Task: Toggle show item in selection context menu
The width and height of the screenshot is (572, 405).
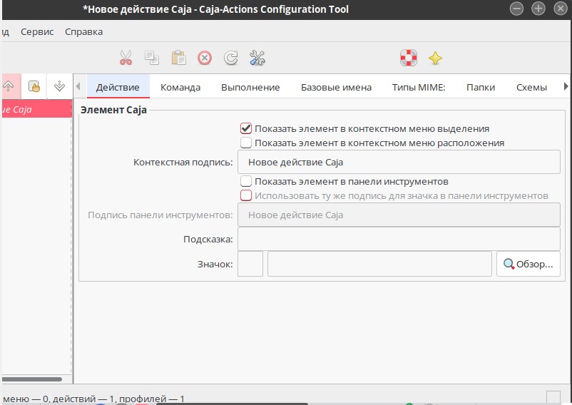Action: [246, 128]
